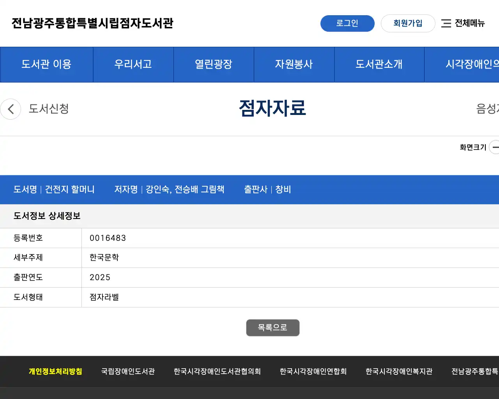Select author text 강인숙, 전승배 그림책

185,189
